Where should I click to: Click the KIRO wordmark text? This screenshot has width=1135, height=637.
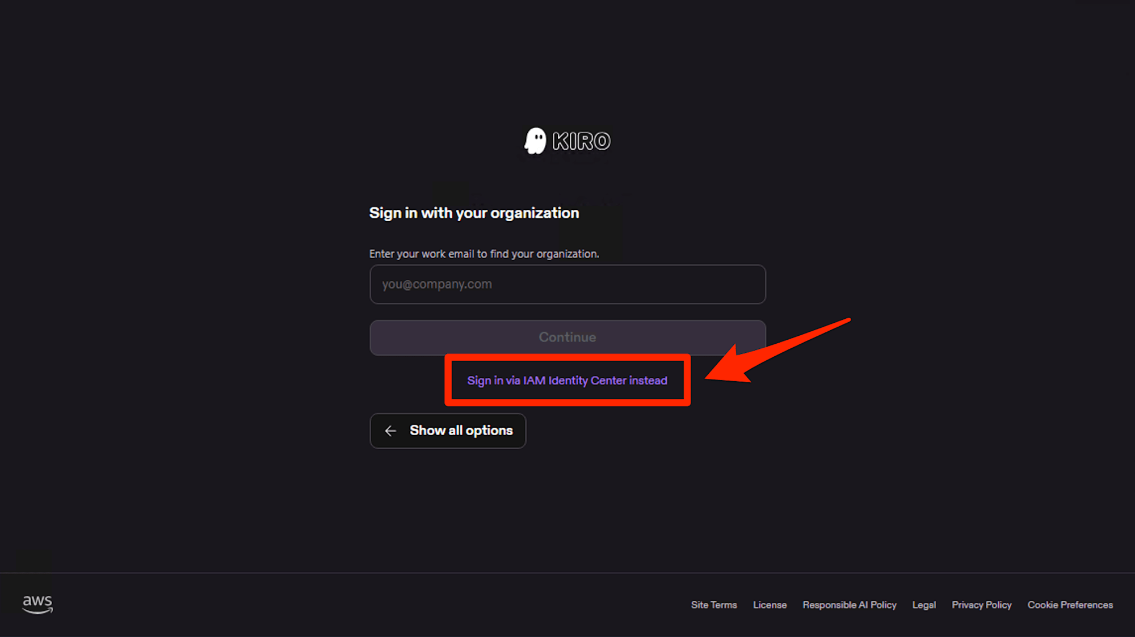tap(582, 141)
